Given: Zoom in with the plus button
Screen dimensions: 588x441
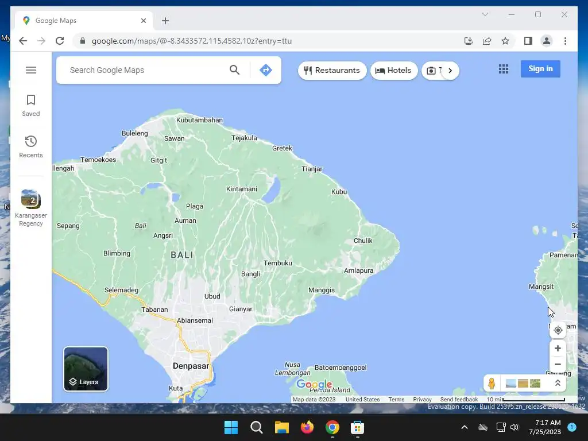Looking at the screenshot, I should 558,349.
